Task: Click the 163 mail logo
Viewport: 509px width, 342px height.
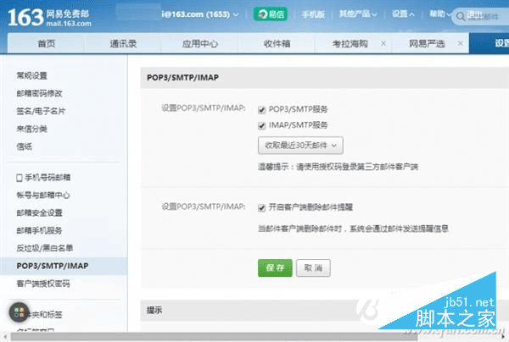Action: click(x=49, y=18)
